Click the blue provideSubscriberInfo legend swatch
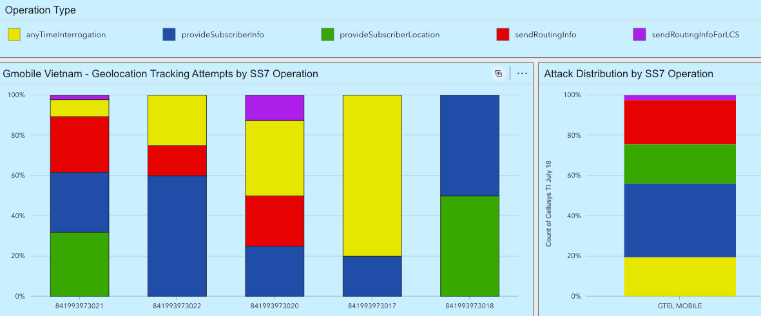Viewport: 761px width, 316px height. tap(169, 35)
